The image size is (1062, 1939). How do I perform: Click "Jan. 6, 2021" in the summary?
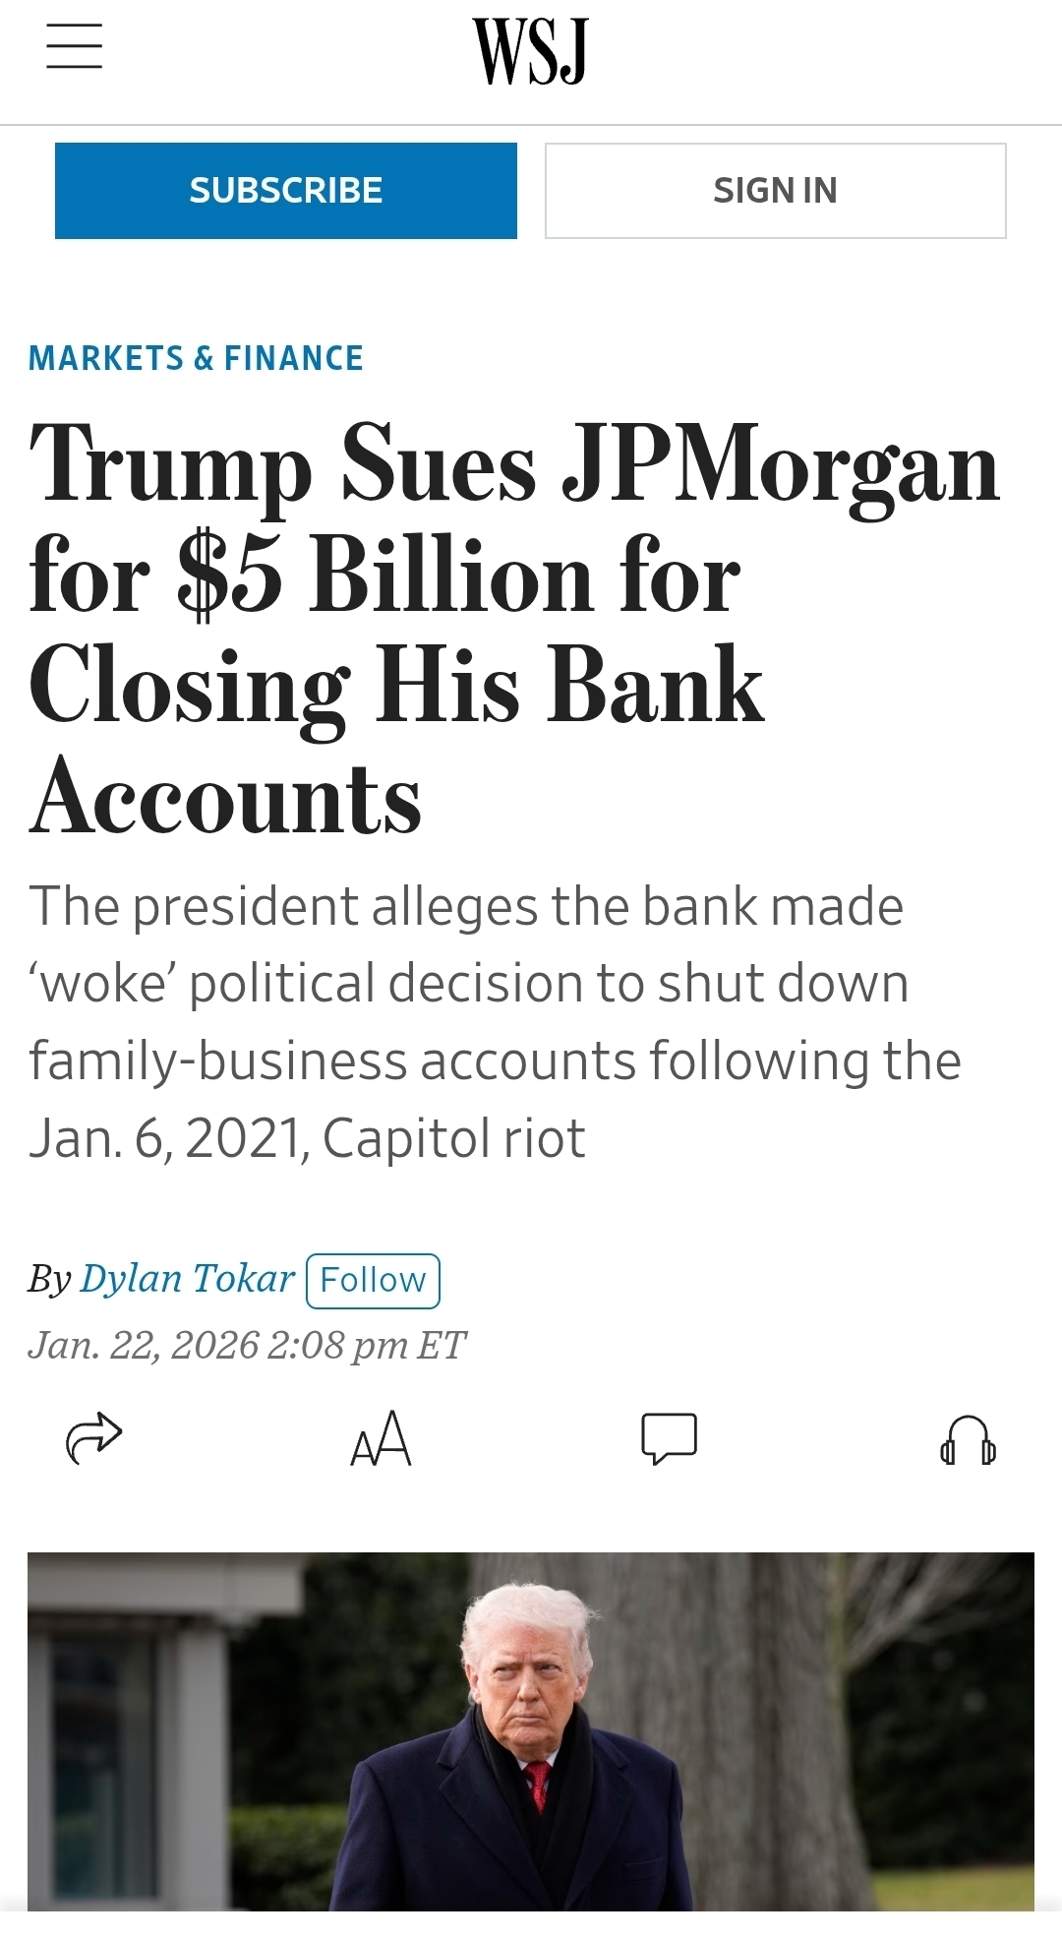(x=165, y=1138)
